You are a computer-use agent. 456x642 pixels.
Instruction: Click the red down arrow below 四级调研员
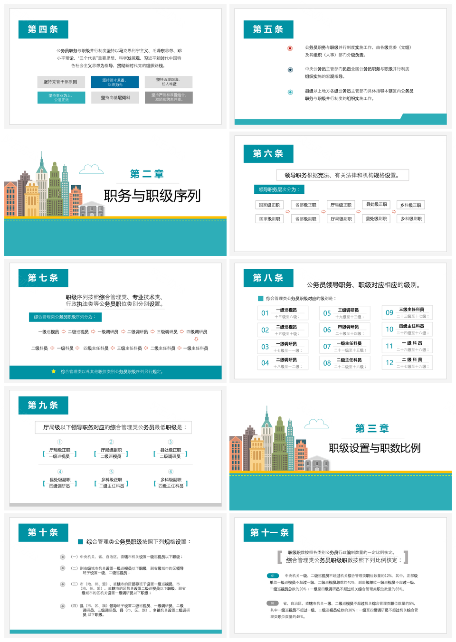point(196,339)
